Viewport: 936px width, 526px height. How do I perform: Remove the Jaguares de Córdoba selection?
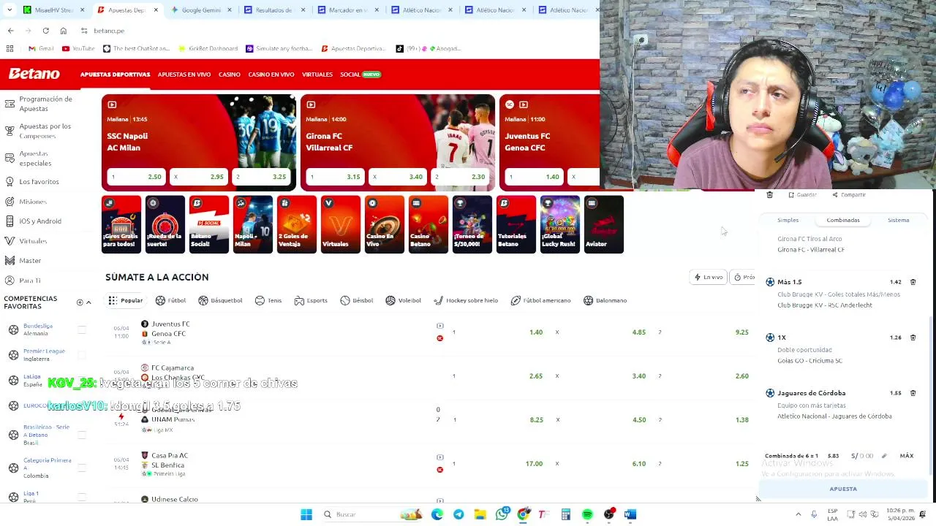coord(913,393)
